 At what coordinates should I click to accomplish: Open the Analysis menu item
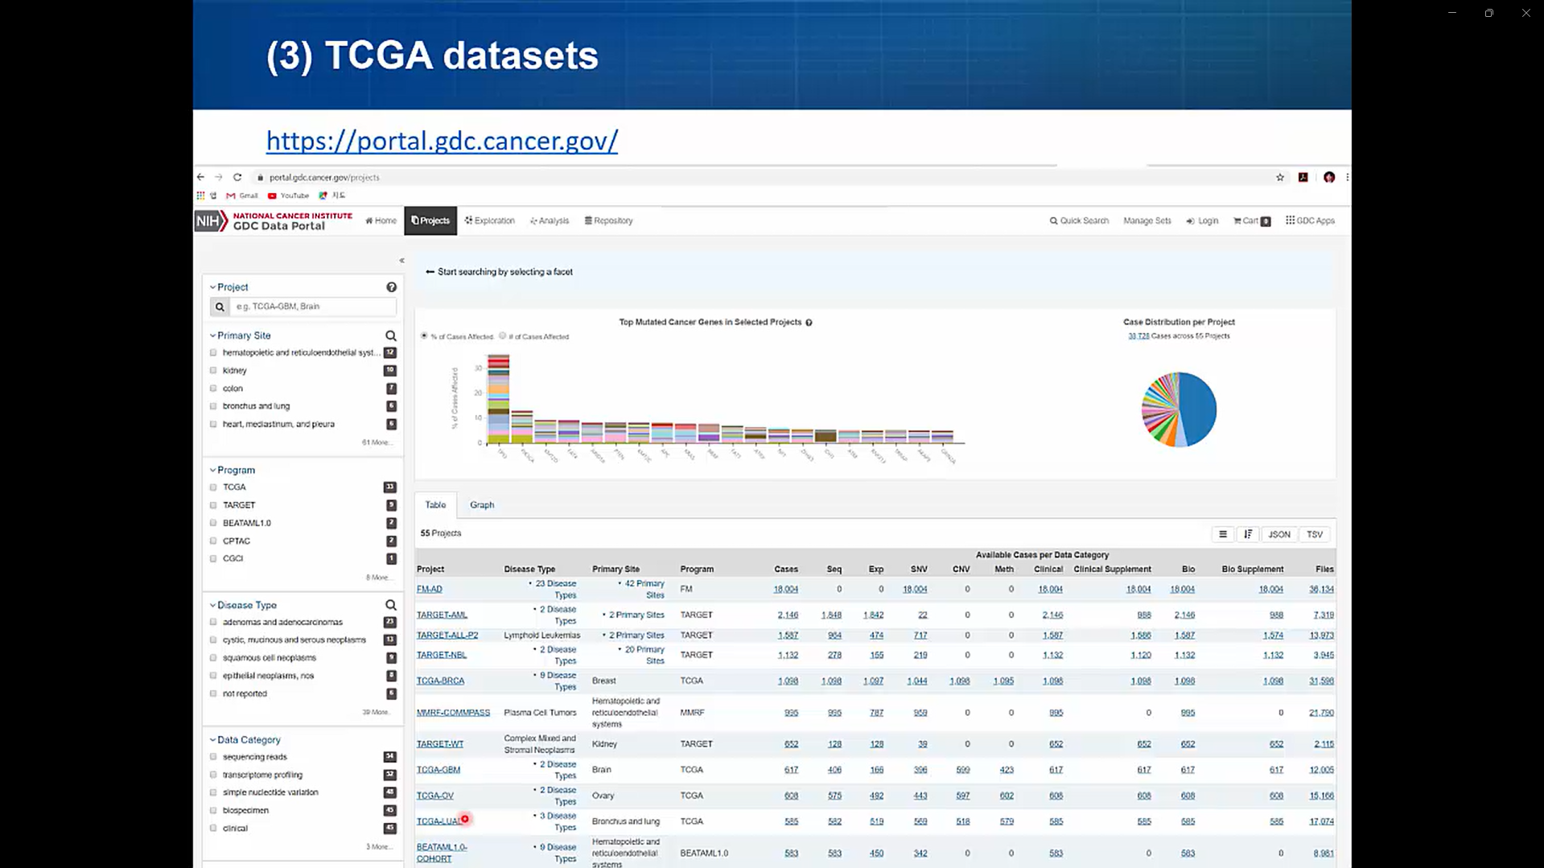(x=550, y=220)
